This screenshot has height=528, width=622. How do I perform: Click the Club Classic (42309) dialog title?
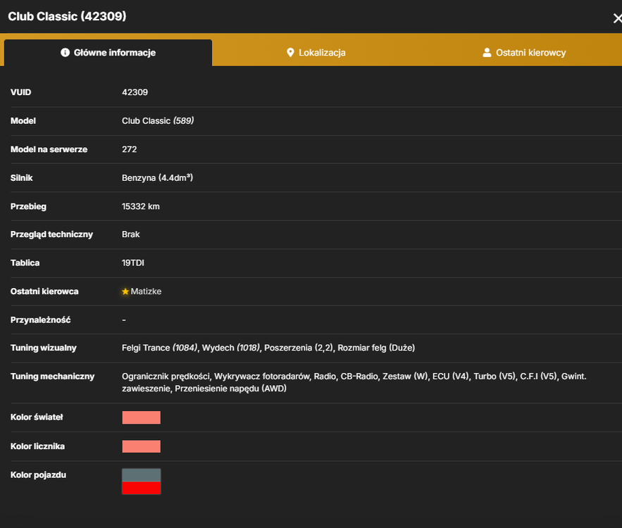point(67,16)
